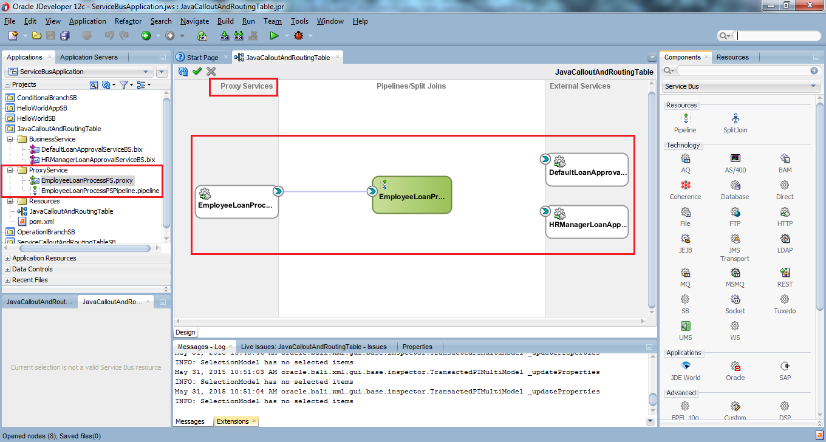Click the Filter funnel icon in Projects header
The height and width of the screenshot is (442, 826).
123,84
